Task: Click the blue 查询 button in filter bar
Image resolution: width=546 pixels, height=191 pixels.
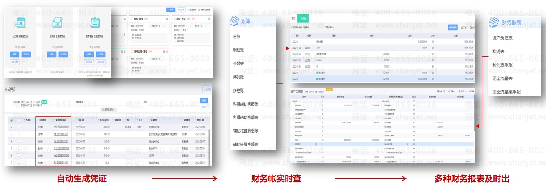Action: (x=204, y=101)
